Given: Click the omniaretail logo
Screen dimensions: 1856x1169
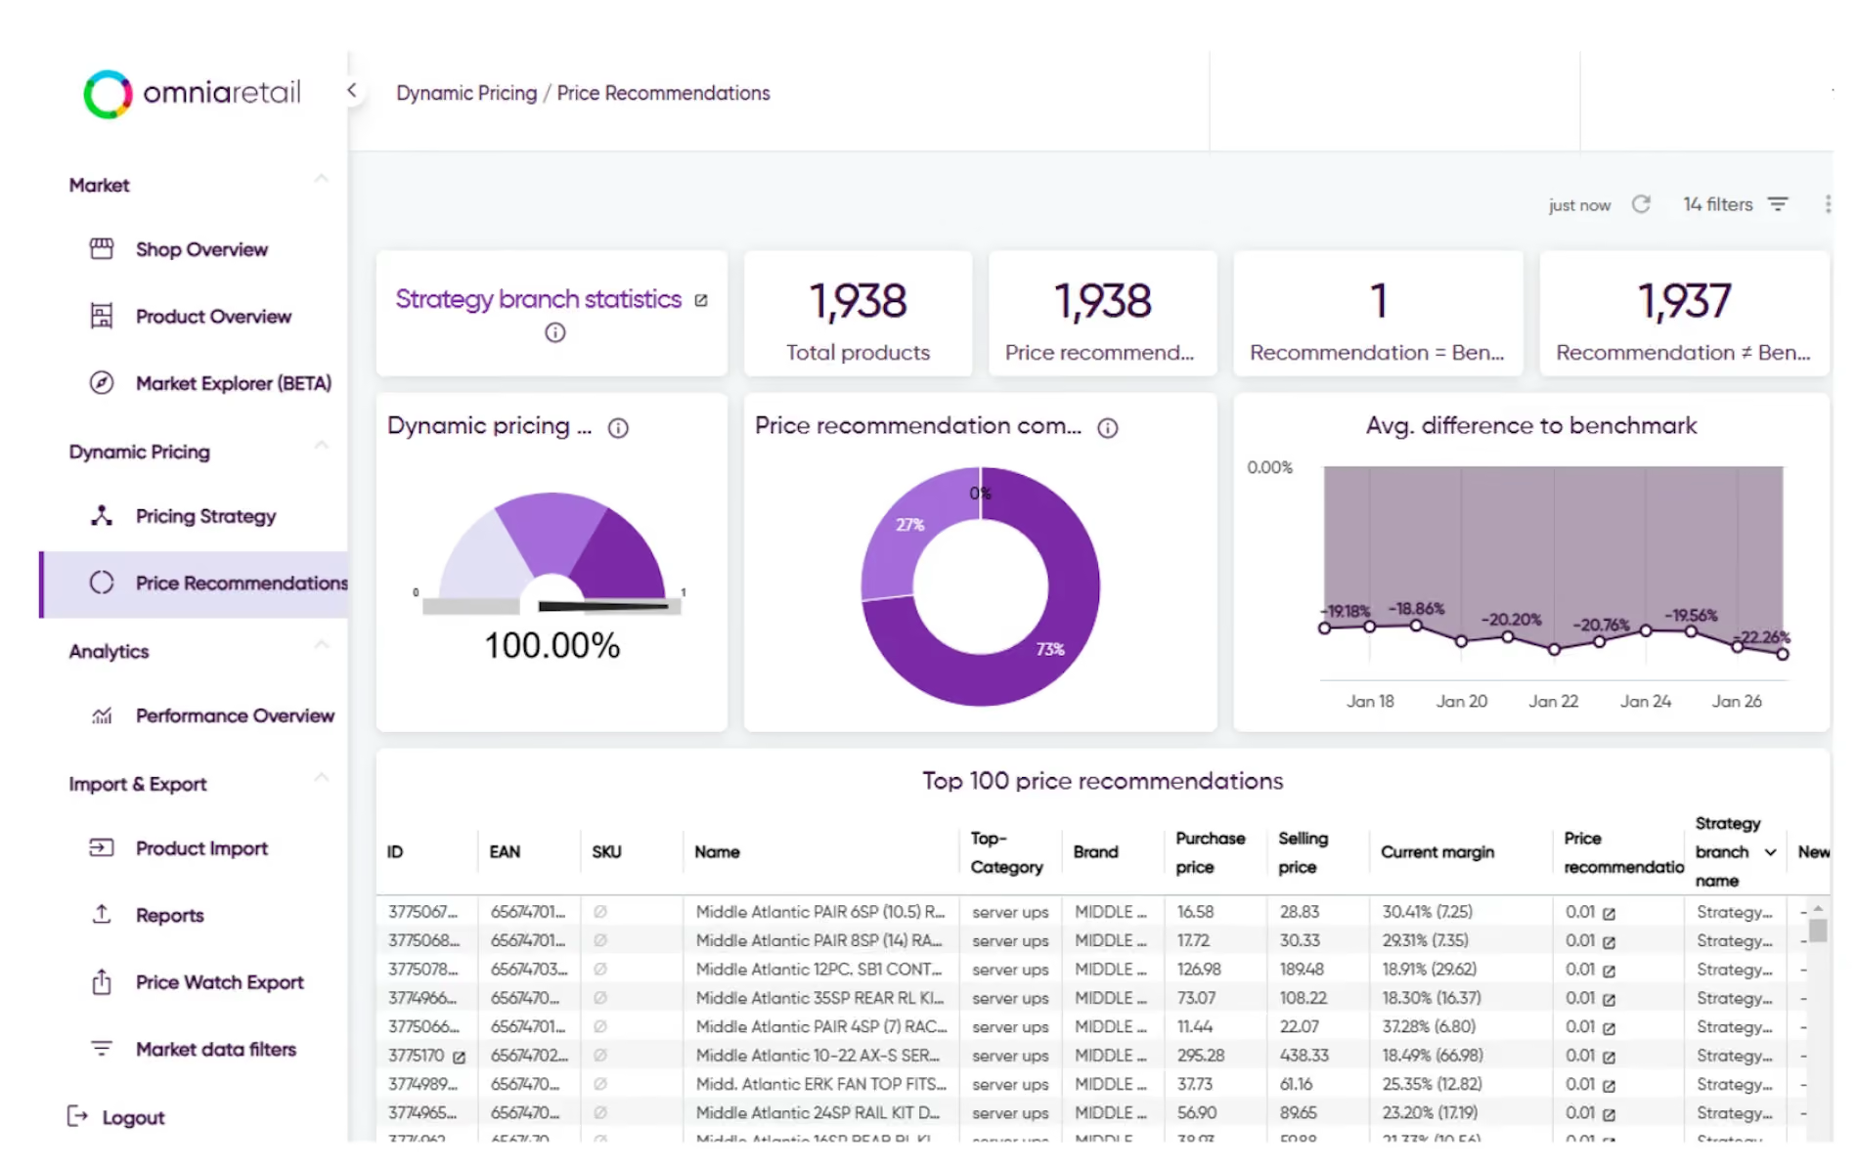Looking at the screenshot, I should 192,94.
